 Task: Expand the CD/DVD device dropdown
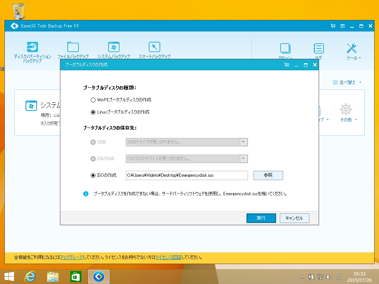click(244, 159)
